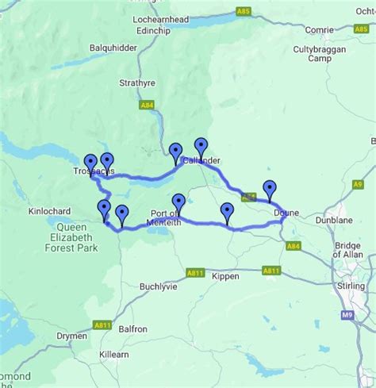
Task: Click the Queen Elizabeth Forest Park label
Action: point(71,237)
